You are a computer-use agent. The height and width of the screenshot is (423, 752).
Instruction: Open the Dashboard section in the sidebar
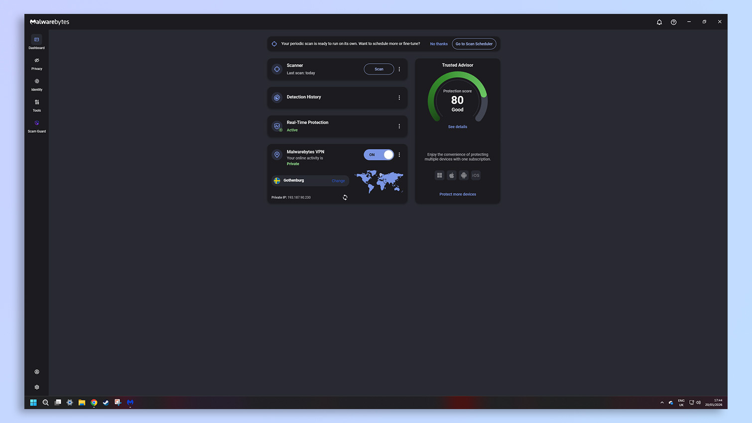[36, 42]
